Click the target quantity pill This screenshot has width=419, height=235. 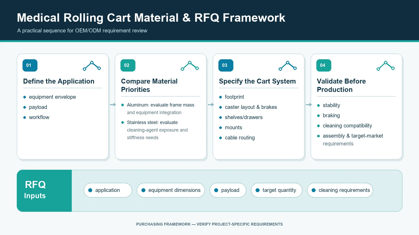point(277,190)
